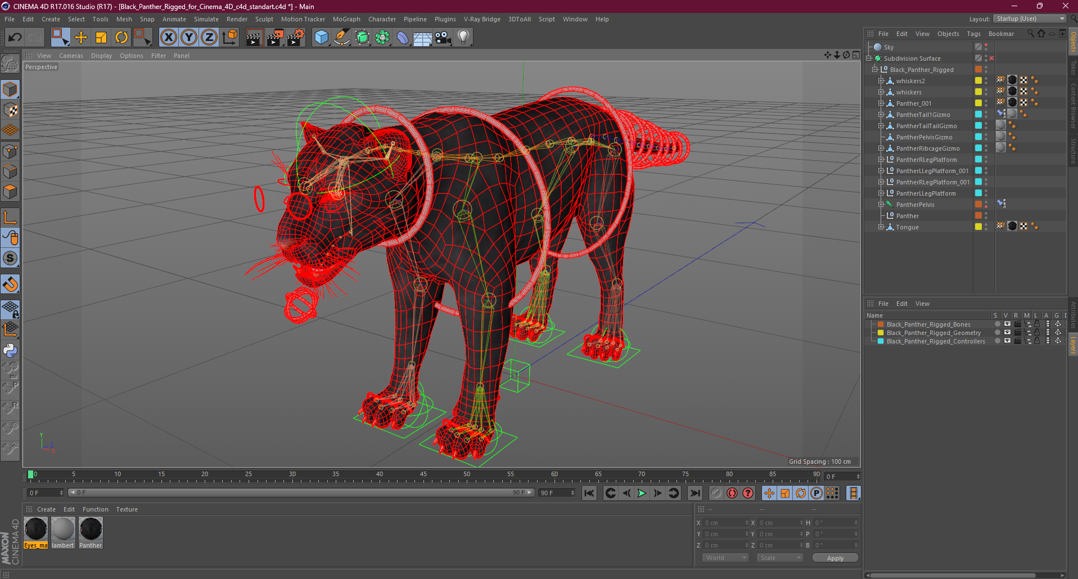This screenshot has height=579, width=1078.
Task: Toggle Subdivision Surface enable checkmark
Action: [x=991, y=58]
